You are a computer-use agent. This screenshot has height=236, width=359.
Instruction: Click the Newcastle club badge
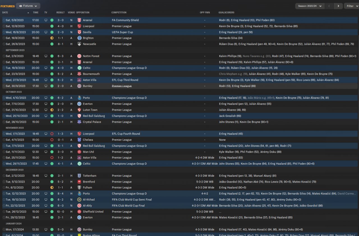pyautogui.click(x=79, y=44)
